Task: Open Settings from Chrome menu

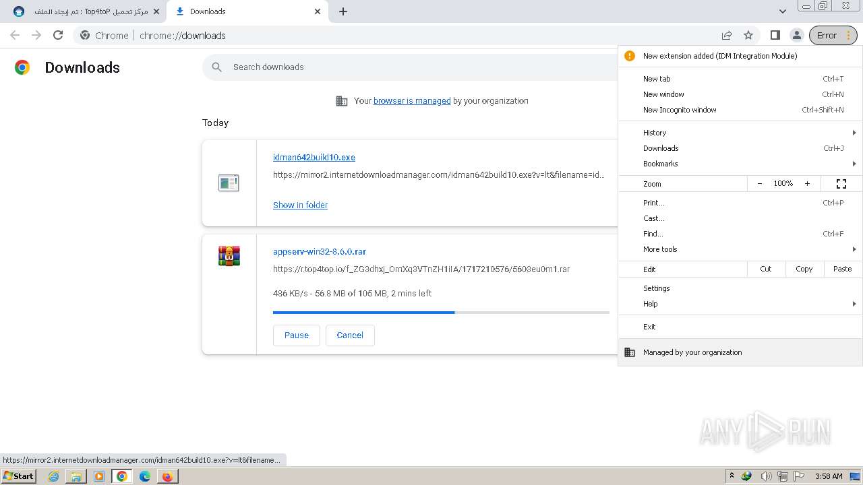Action: point(740,288)
